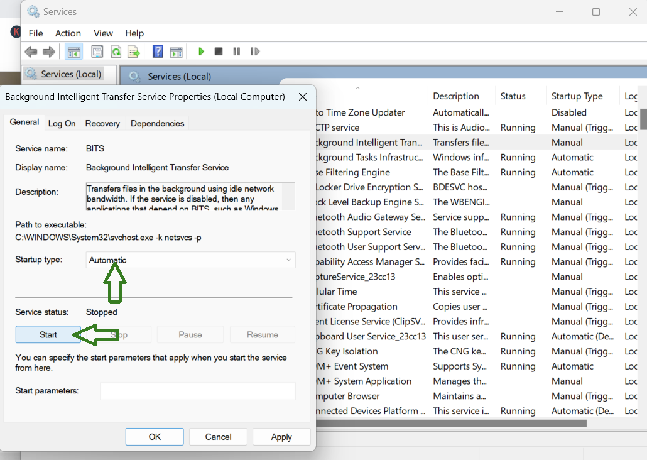Click the Refresh toolbar icon
The image size is (647, 460).
pos(116,52)
